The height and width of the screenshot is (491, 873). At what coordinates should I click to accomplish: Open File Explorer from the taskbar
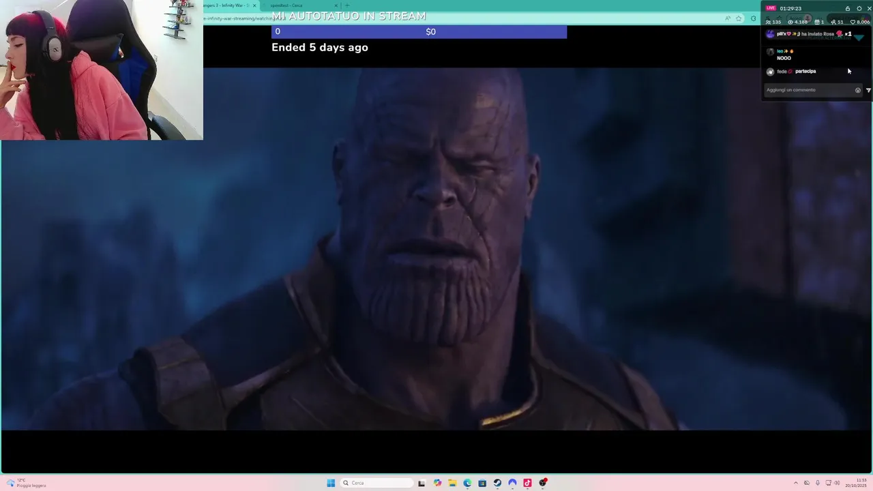click(452, 483)
